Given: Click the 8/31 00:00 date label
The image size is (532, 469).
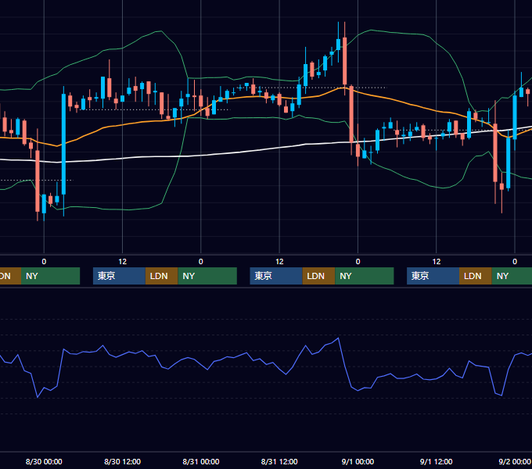Looking at the screenshot, I should (x=201, y=461).
